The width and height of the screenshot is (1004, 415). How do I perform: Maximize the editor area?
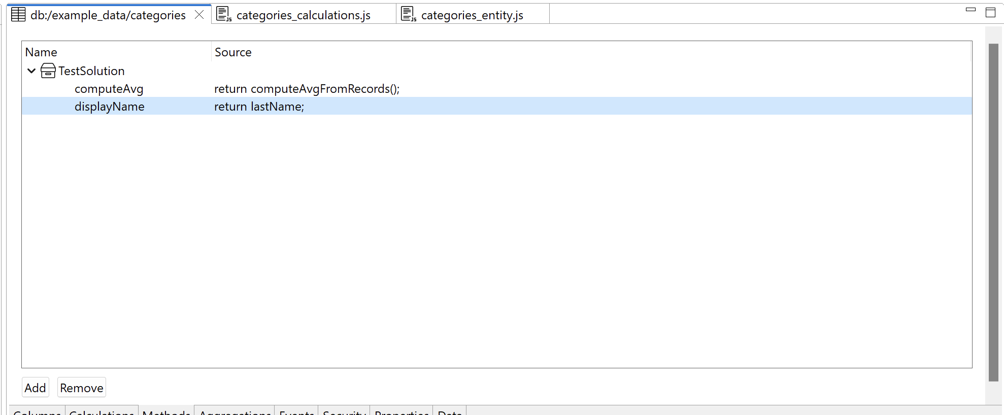tap(990, 12)
